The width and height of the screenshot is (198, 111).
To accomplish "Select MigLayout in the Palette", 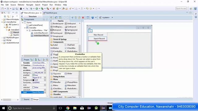I will (x=70, y=33).
